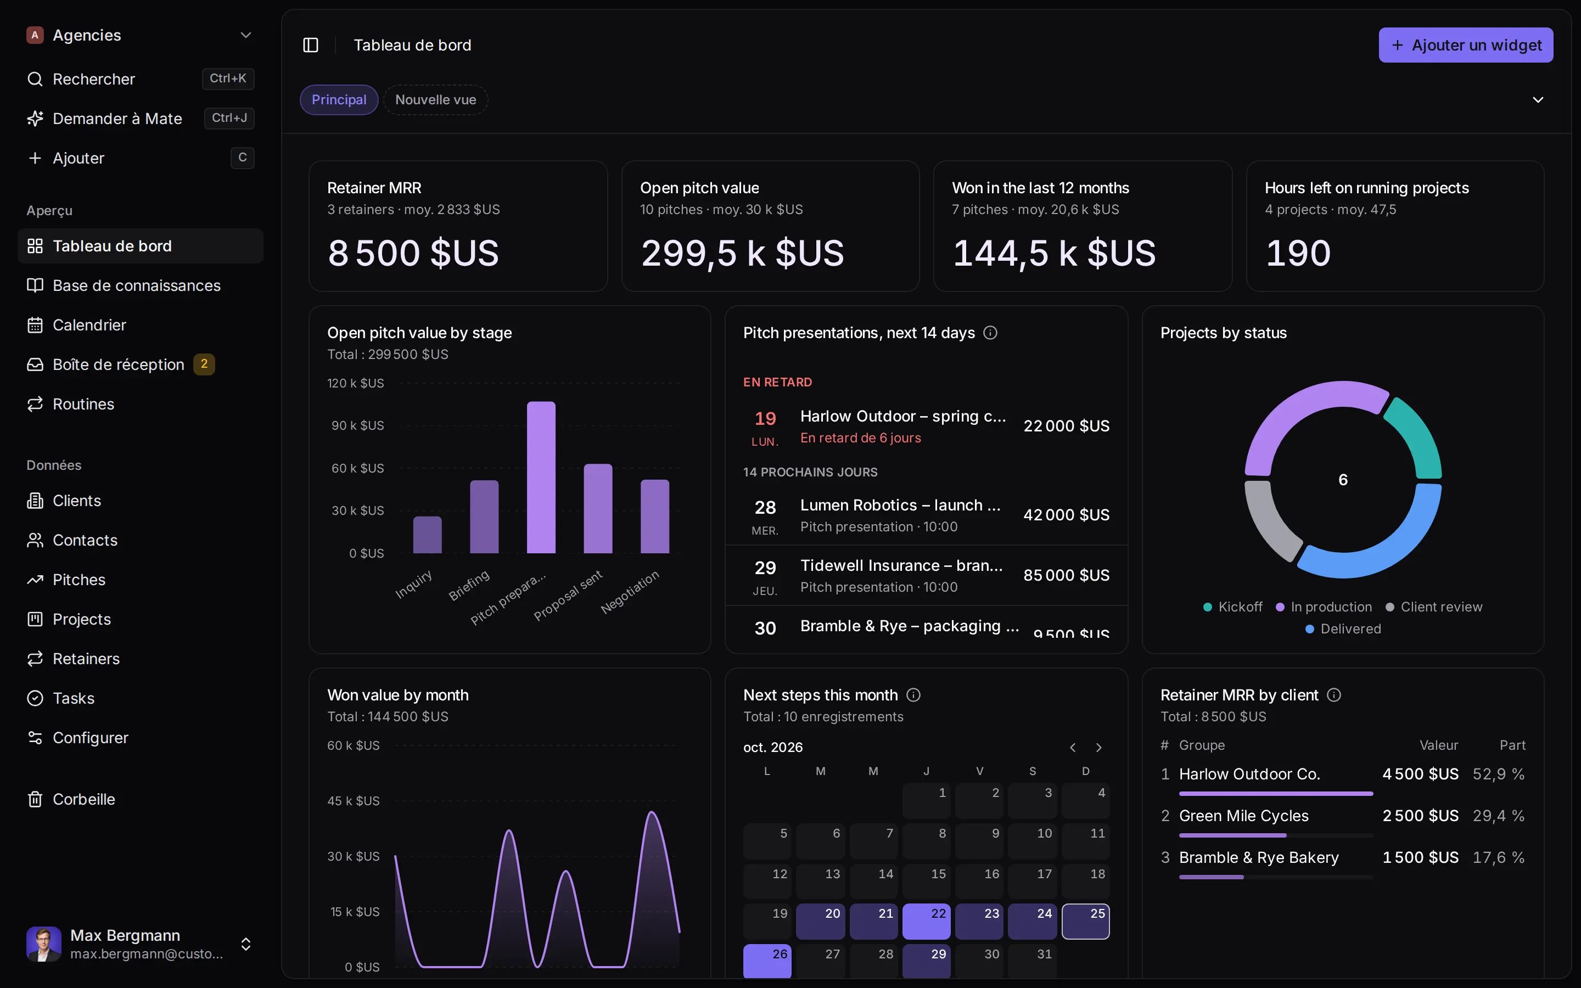The width and height of the screenshot is (1581, 988).
Task: Open Harlow Outdoor overdue pitch entry
Action: coord(926,426)
